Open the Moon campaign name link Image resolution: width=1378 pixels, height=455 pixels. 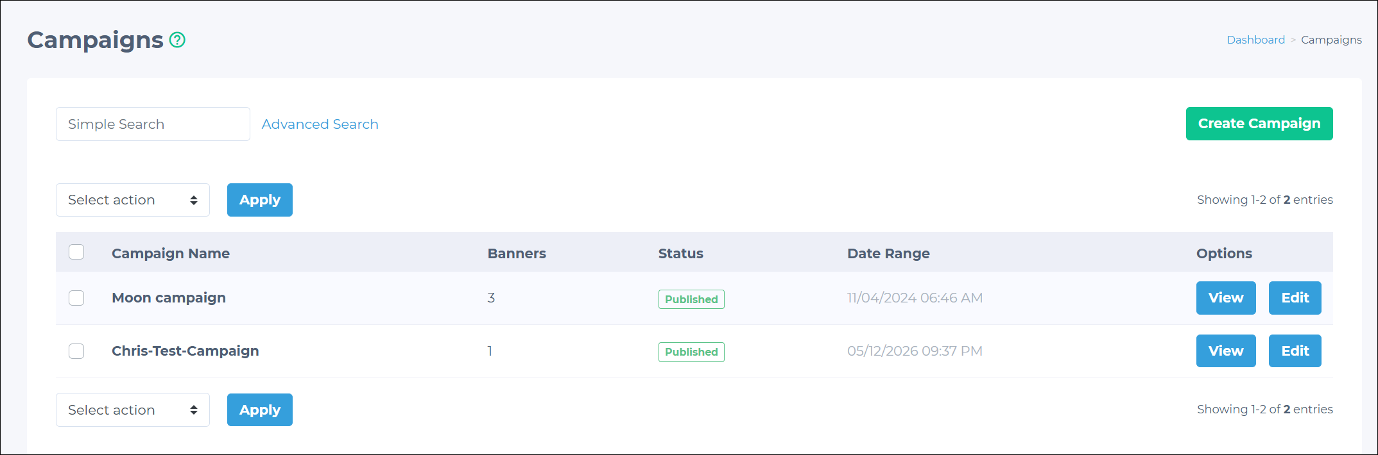coord(169,298)
